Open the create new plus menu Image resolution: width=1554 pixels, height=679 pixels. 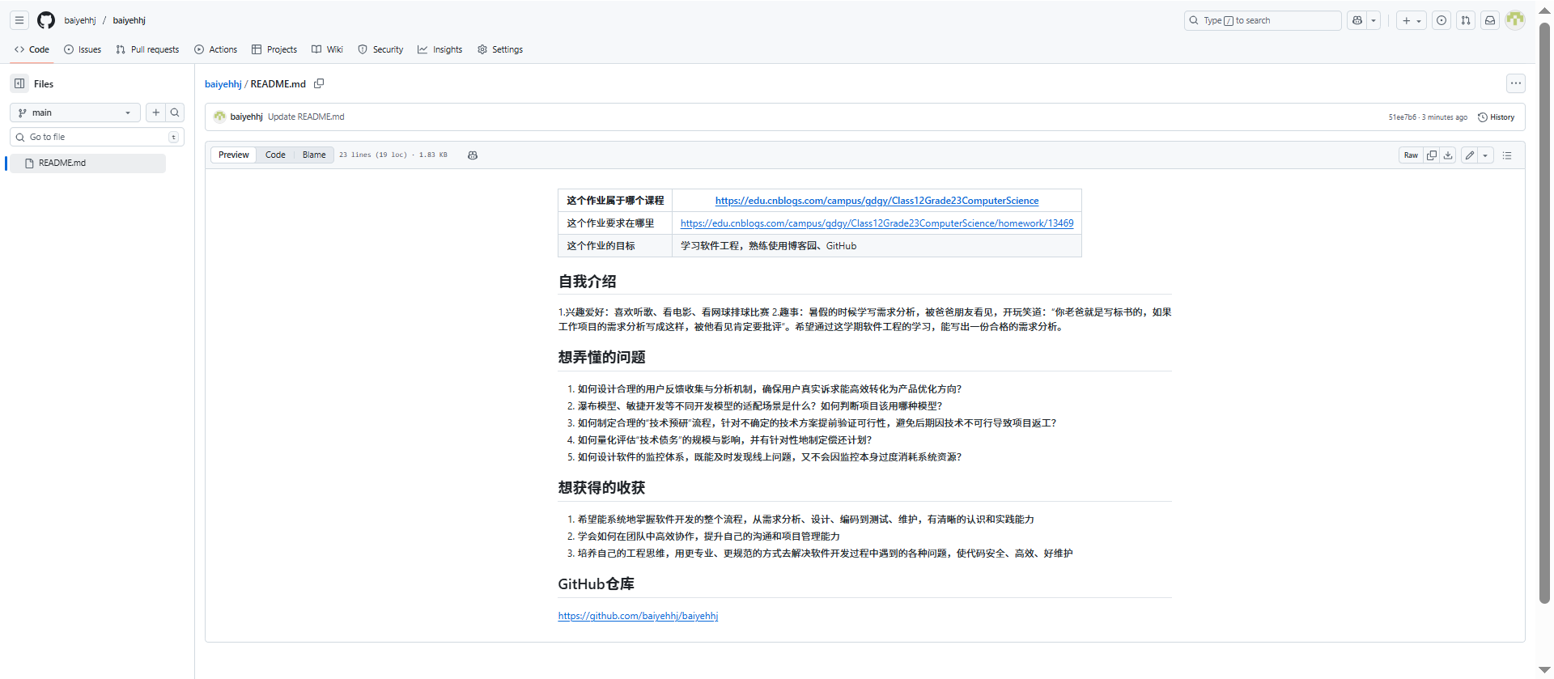pos(1412,20)
